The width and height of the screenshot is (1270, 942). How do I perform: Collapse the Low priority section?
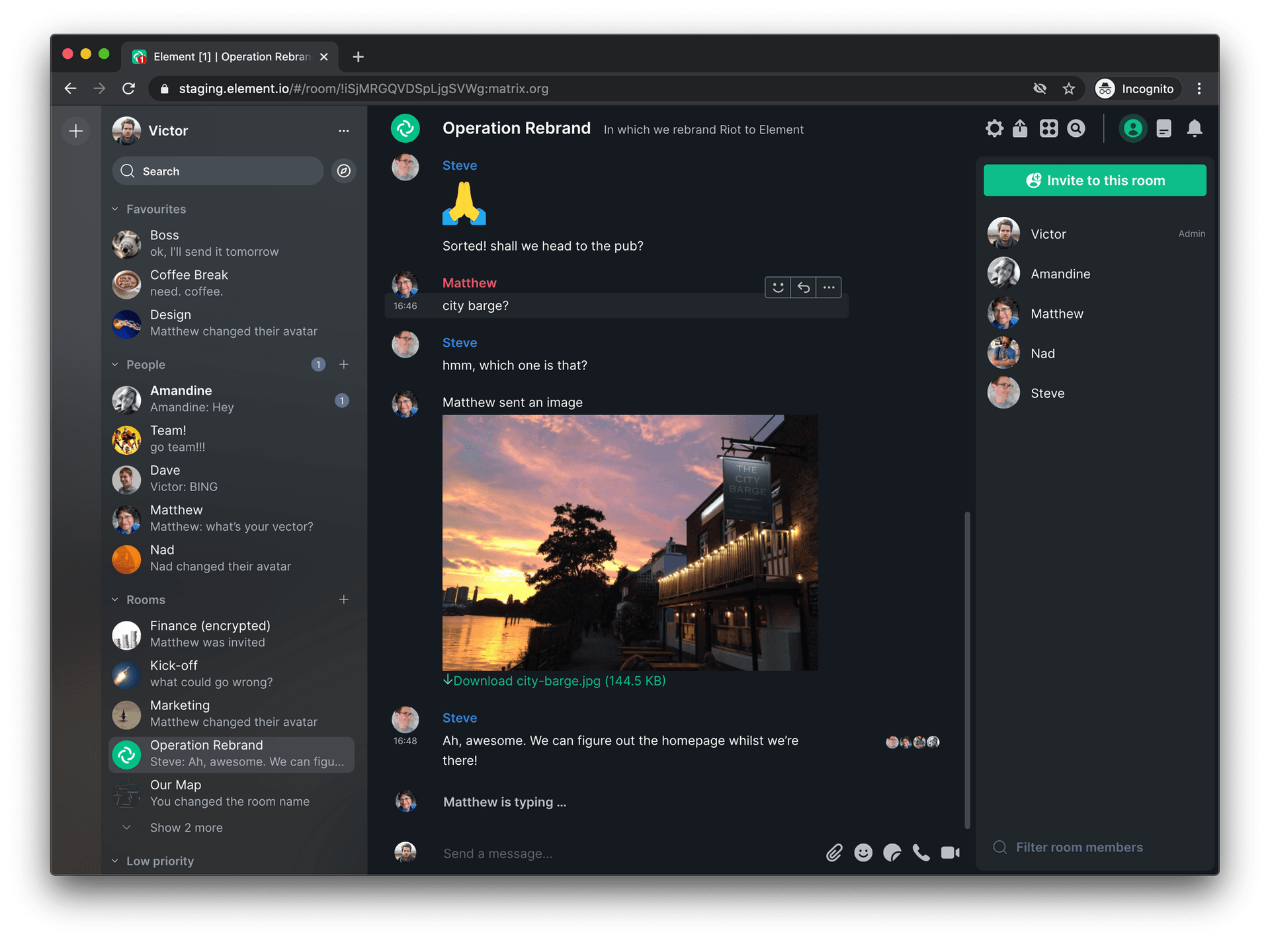click(115, 861)
